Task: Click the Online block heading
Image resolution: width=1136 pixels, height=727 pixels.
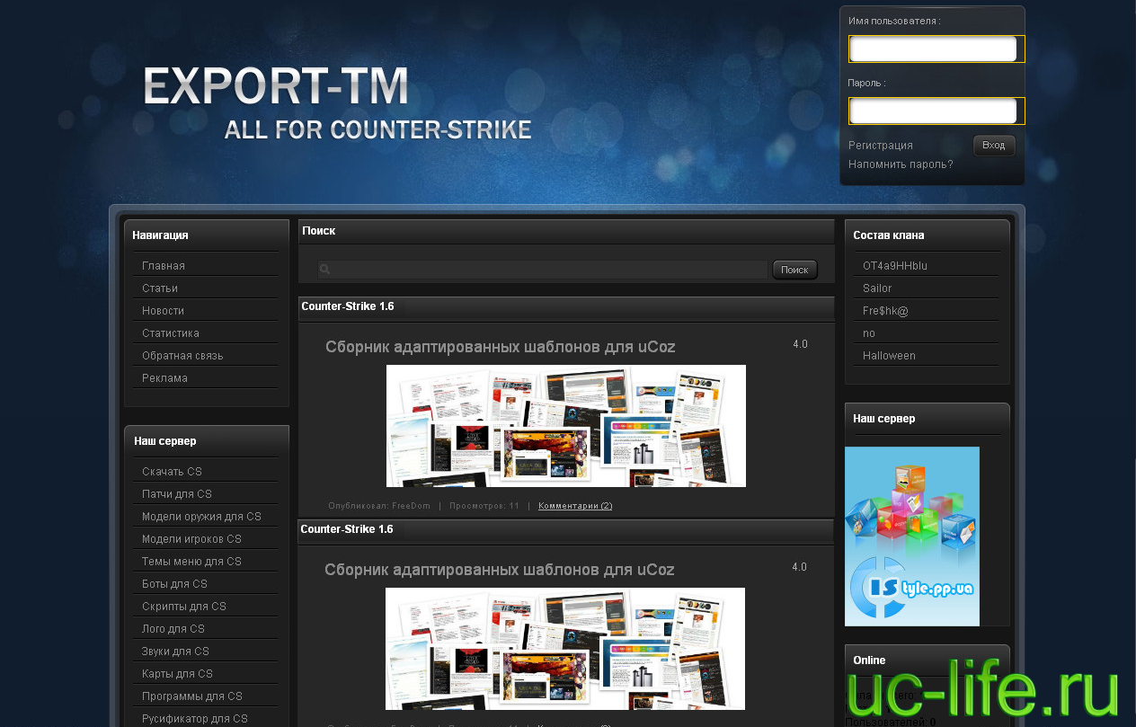Action: 869,661
